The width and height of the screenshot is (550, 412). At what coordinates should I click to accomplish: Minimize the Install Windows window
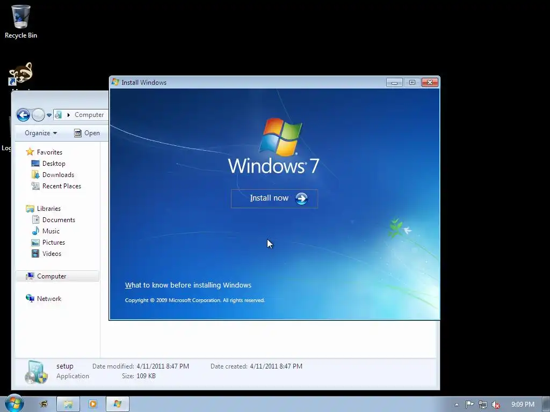[x=394, y=82]
